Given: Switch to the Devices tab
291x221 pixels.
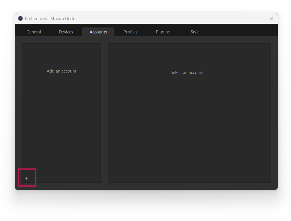Looking at the screenshot, I should click(x=66, y=32).
